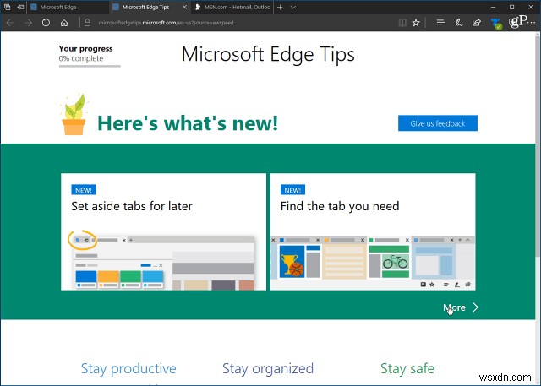Open a new tab with plus
The width and height of the screenshot is (541, 386).
280,7
